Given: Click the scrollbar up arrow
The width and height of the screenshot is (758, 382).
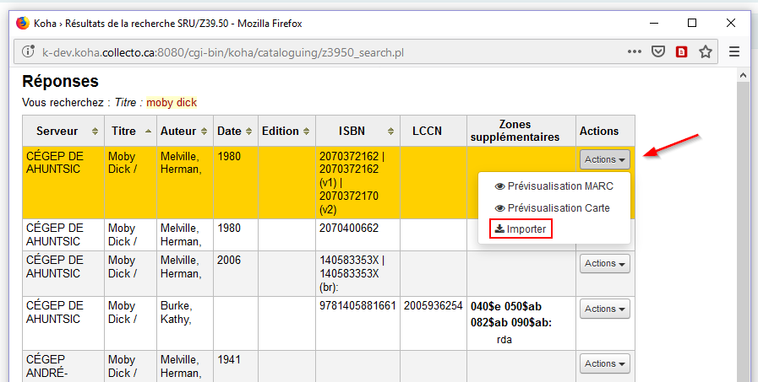Looking at the screenshot, I should tap(743, 75).
